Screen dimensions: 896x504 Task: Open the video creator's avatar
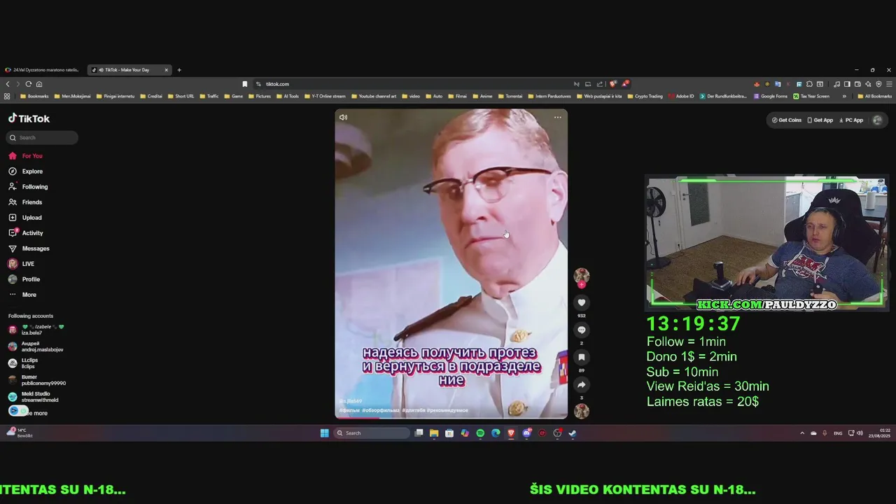pyautogui.click(x=581, y=274)
